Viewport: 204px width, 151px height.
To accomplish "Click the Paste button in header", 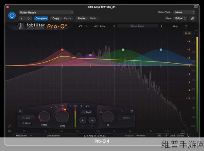I will coord(68,18).
